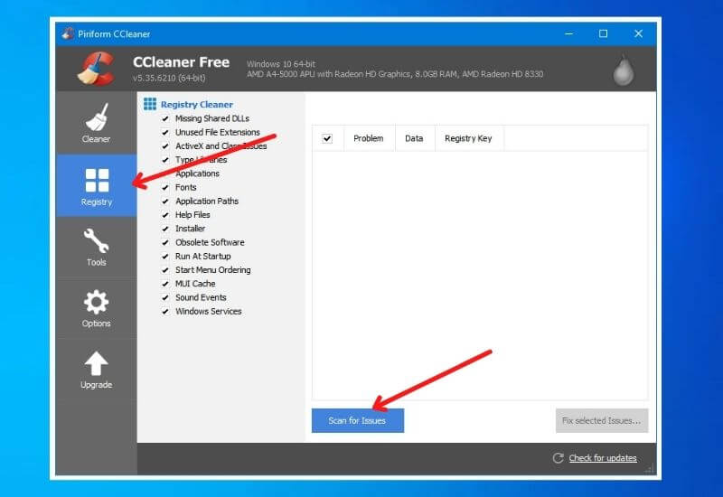Uncheck the Windows Services option
Image resolution: width=723 pixels, height=497 pixels.
coord(165,312)
